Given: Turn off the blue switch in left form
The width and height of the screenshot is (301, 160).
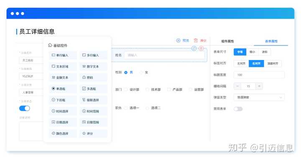Looking at the screenshot, I should coord(25,108).
